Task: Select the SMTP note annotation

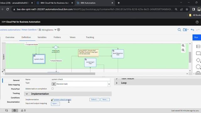Action: 88,53
